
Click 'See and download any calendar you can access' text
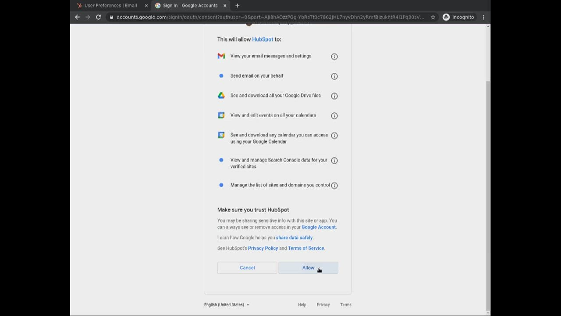click(x=279, y=138)
